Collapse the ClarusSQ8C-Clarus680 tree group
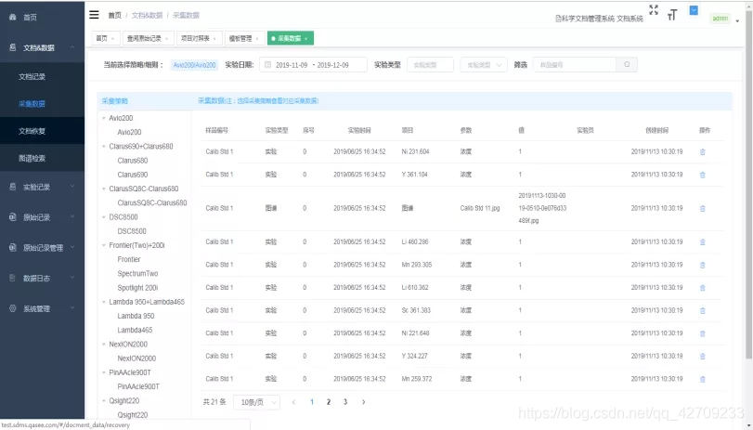This screenshot has height=430, width=753. pyautogui.click(x=104, y=189)
